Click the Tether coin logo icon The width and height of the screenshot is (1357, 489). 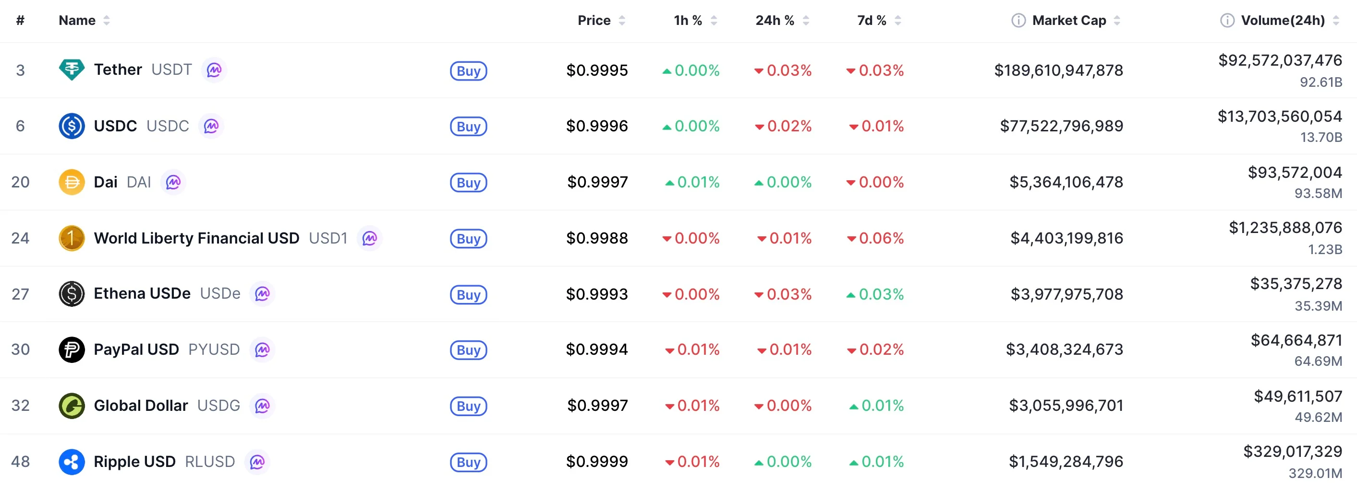[72, 70]
